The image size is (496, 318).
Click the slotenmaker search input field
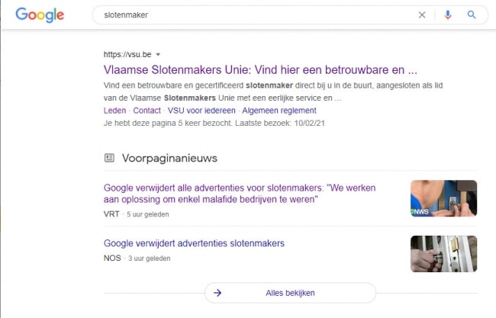pyautogui.click(x=252, y=14)
